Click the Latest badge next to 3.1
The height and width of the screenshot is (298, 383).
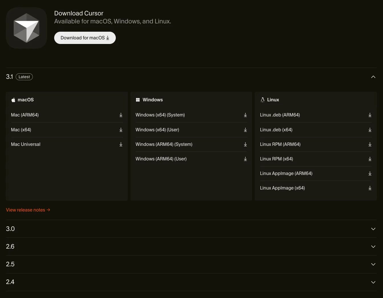click(x=24, y=77)
